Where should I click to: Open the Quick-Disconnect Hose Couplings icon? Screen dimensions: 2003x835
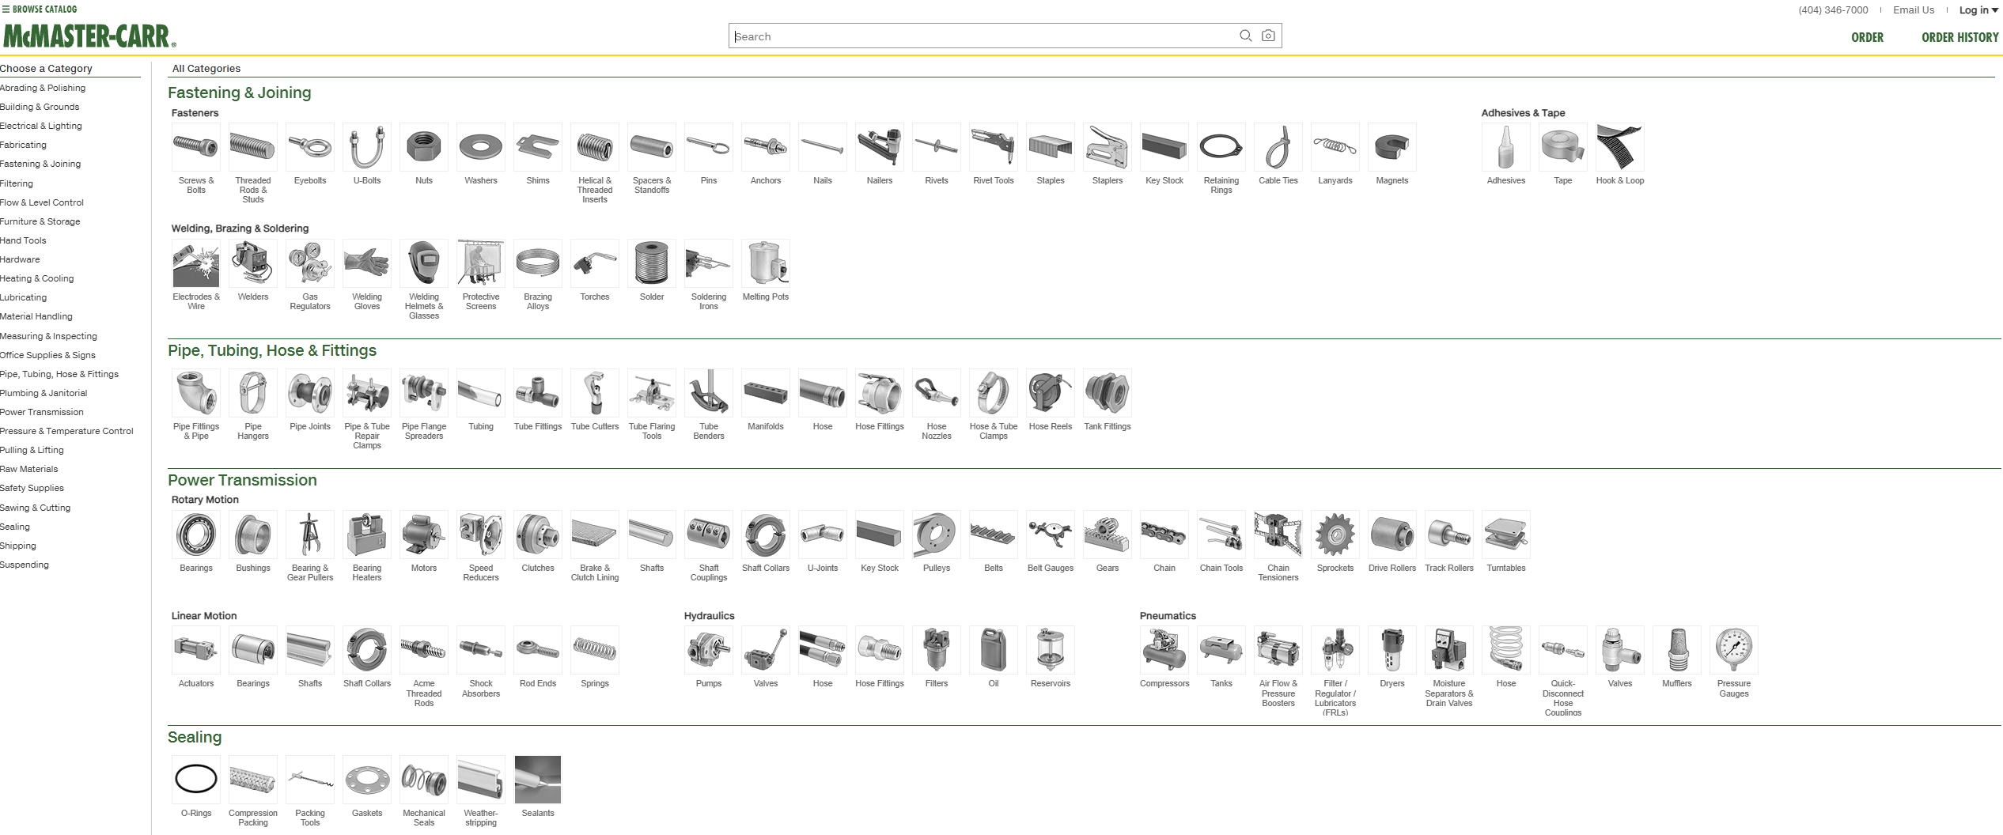coord(1563,650)
